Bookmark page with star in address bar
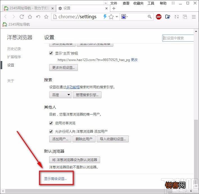The height and width of the screenshot is (194, 199). point(111,17)
